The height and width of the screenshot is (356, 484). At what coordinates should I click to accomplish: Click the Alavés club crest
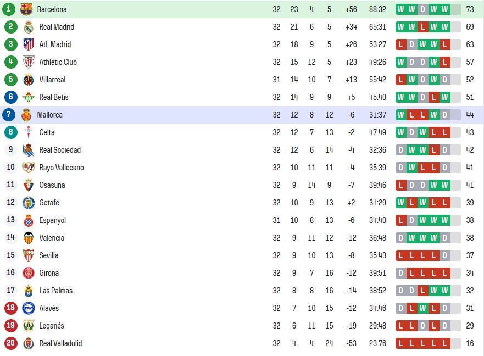pos(29,308)
